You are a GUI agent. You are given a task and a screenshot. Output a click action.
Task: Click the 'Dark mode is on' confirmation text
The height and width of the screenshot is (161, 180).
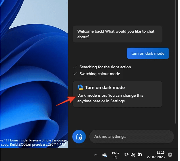coord(110,98)
